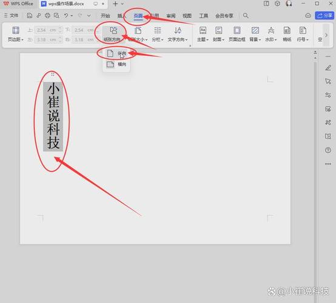336x303 pixels.
Task: Click the link-shaped icon beside Save
Action: point(39,15)
